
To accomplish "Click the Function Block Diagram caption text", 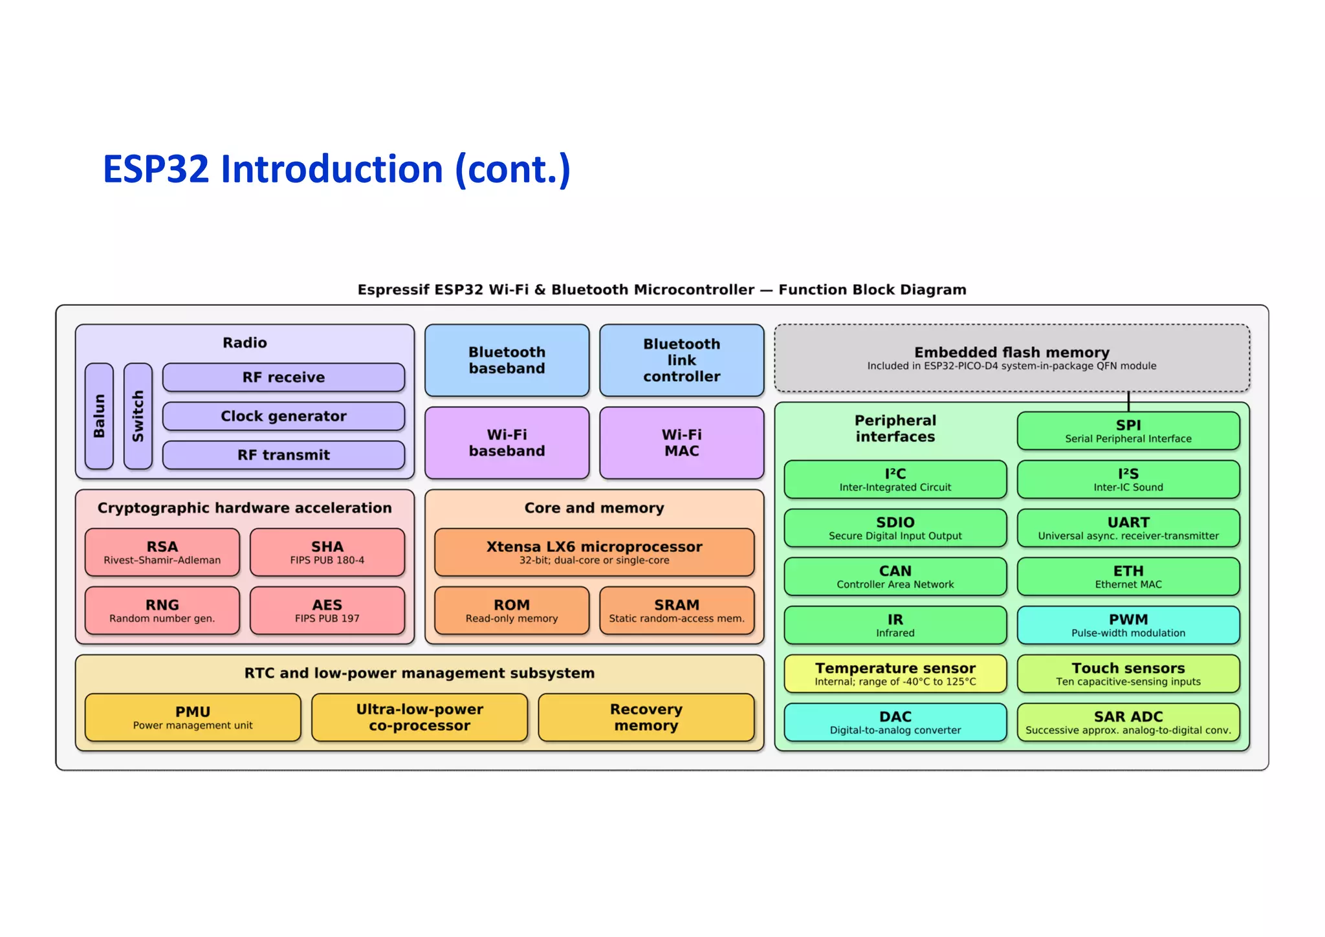I will pos(662,289).
